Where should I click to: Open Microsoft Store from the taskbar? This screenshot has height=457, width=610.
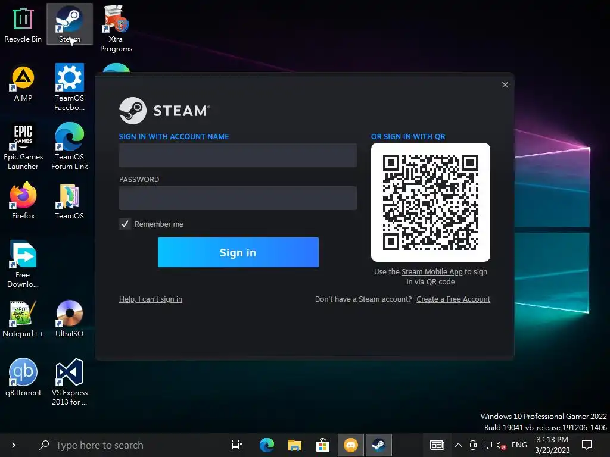pyautogui.click(x=322, y=445)
